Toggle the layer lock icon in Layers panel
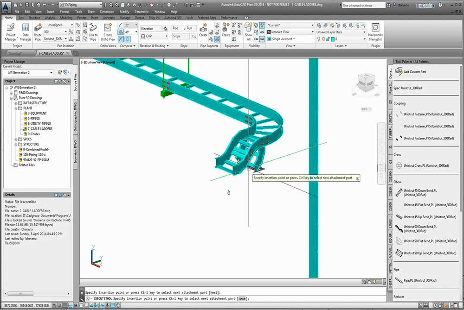 pyautogui.click(x=327, y=38)
